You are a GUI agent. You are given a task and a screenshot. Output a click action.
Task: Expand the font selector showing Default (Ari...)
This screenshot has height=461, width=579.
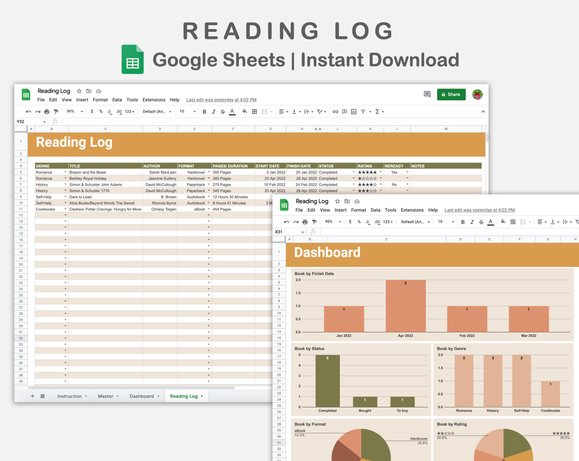pyautogui.click(x=156, y=111)
